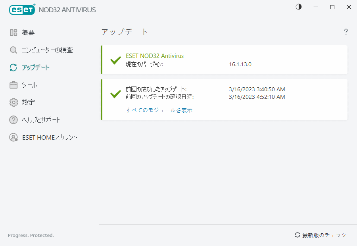Screen dimensions: 357x246
Task: Click the ヘルプとサポート question mark icon
Action: (x=13, y=120)
